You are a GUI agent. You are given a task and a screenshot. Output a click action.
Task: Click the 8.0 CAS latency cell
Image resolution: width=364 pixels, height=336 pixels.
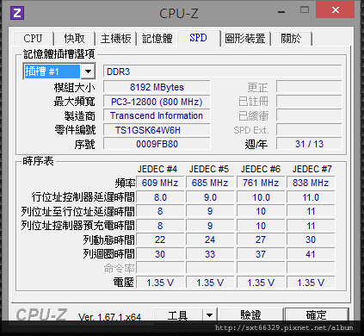pos(160,197)
